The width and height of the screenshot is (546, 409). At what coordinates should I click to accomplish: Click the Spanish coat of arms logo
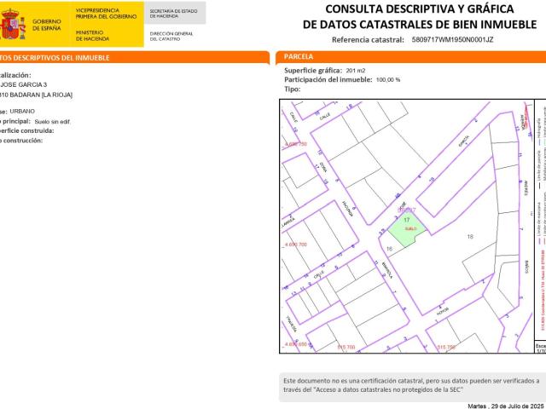(13, 25)
